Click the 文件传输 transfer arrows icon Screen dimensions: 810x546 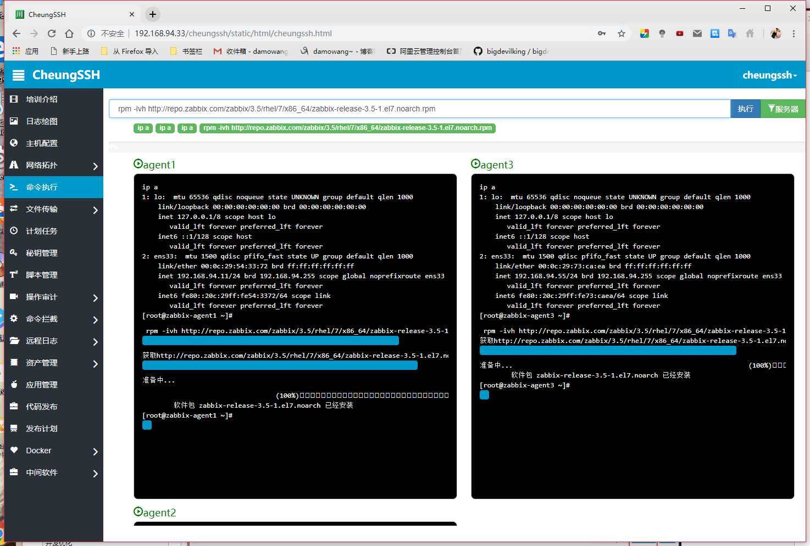coord(14,209)
